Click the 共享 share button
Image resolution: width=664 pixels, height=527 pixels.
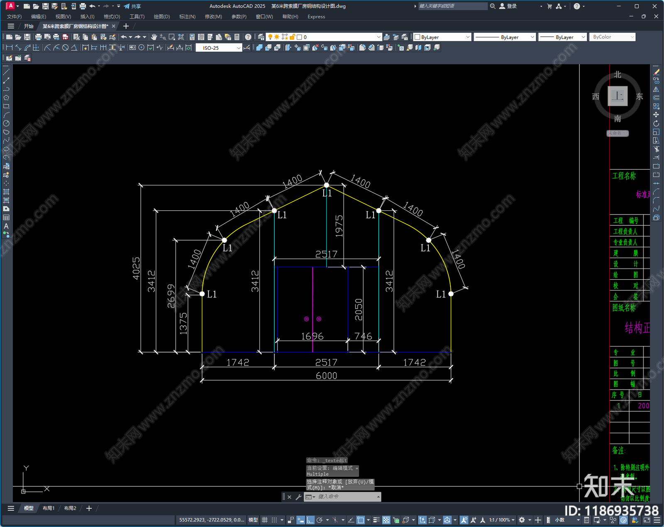pos(133,6)
